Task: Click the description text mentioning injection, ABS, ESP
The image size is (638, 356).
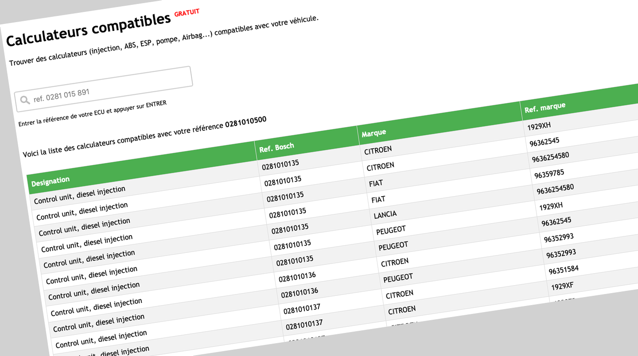Action: tap(164, 41)
